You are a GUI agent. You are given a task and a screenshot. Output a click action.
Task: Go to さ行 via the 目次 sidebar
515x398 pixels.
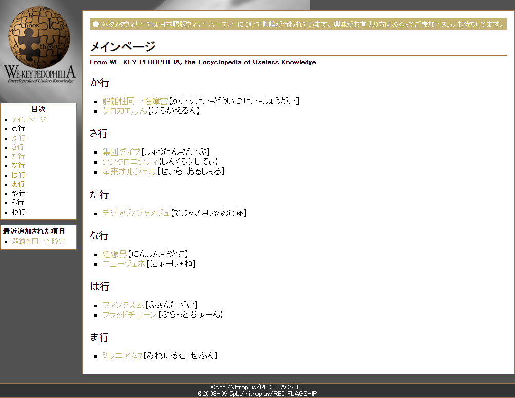(18, 147)
